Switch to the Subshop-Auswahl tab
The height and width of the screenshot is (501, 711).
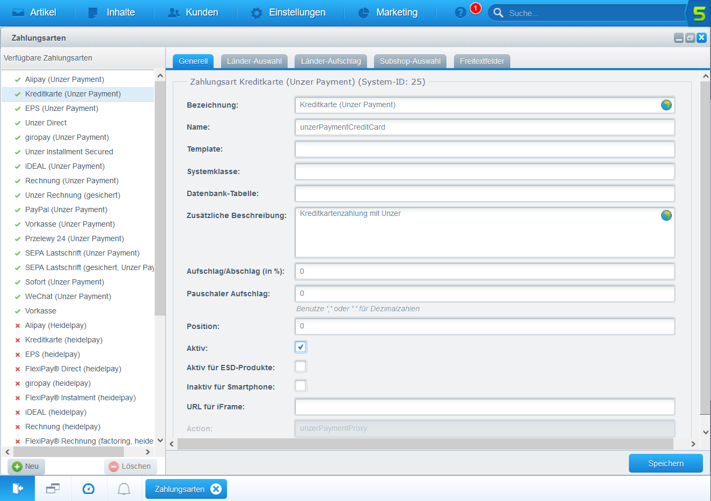tap(410, 61)
